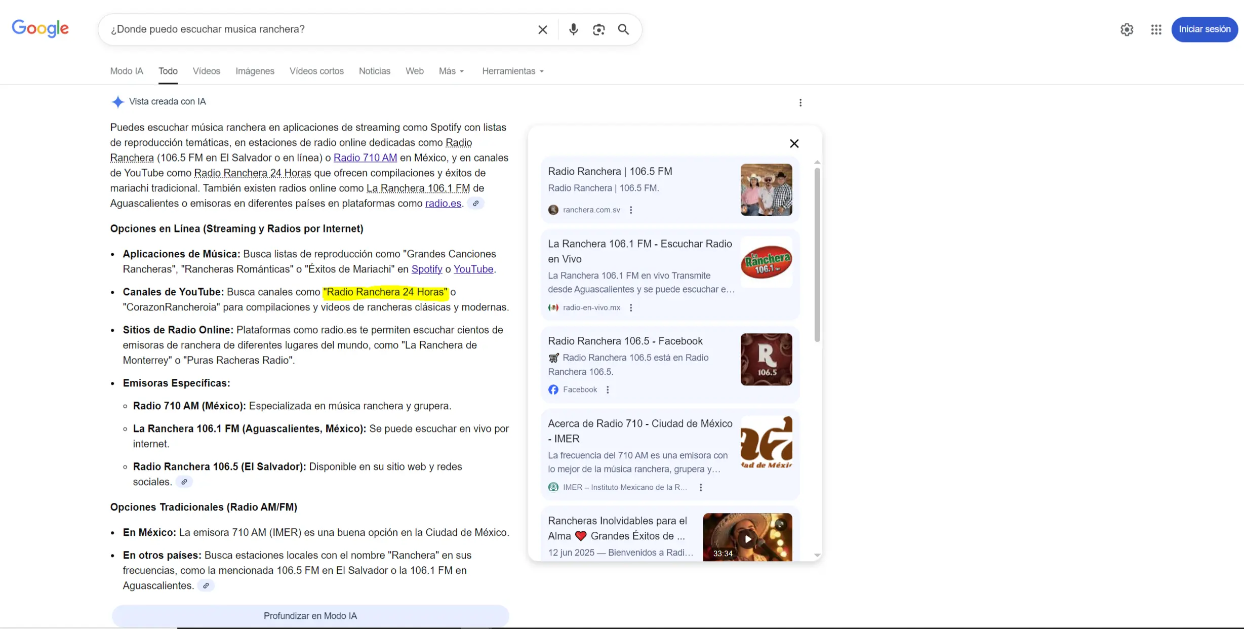The image size is (1244, 629).
Task: Open Google apps grid icon
Action: [x=1156, y=29]
